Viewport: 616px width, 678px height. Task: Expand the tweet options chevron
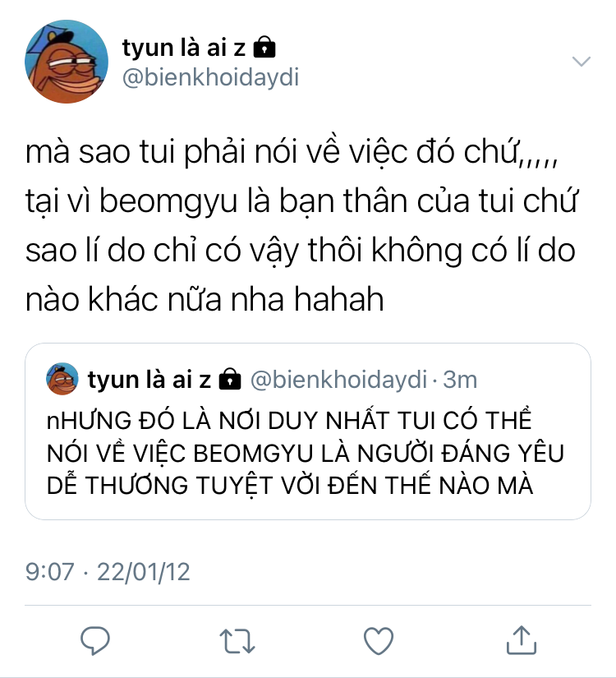tap(581, 61)
